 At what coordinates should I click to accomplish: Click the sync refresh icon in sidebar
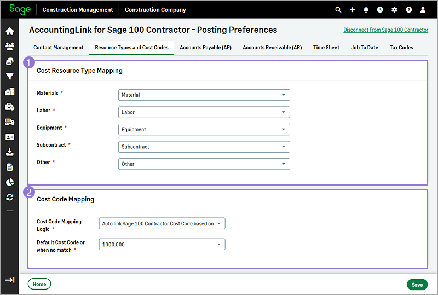click(9, 197)
